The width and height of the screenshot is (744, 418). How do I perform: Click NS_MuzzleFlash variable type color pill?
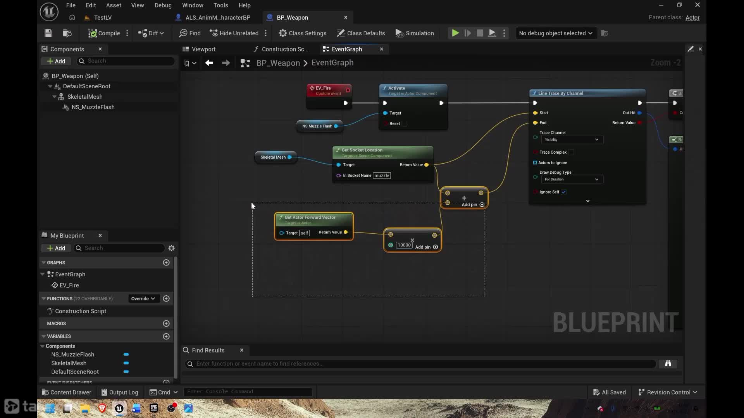coord(126,355)
